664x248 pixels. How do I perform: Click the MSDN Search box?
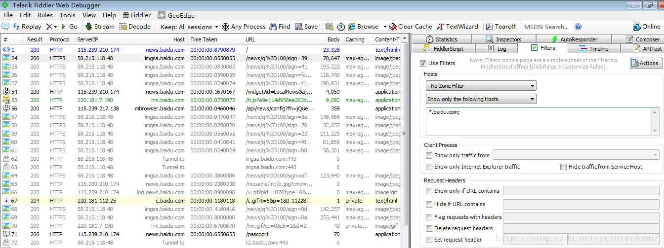point(546,27)
